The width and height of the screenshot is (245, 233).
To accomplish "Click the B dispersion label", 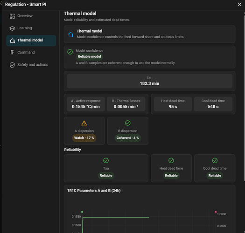I will 128,131.
